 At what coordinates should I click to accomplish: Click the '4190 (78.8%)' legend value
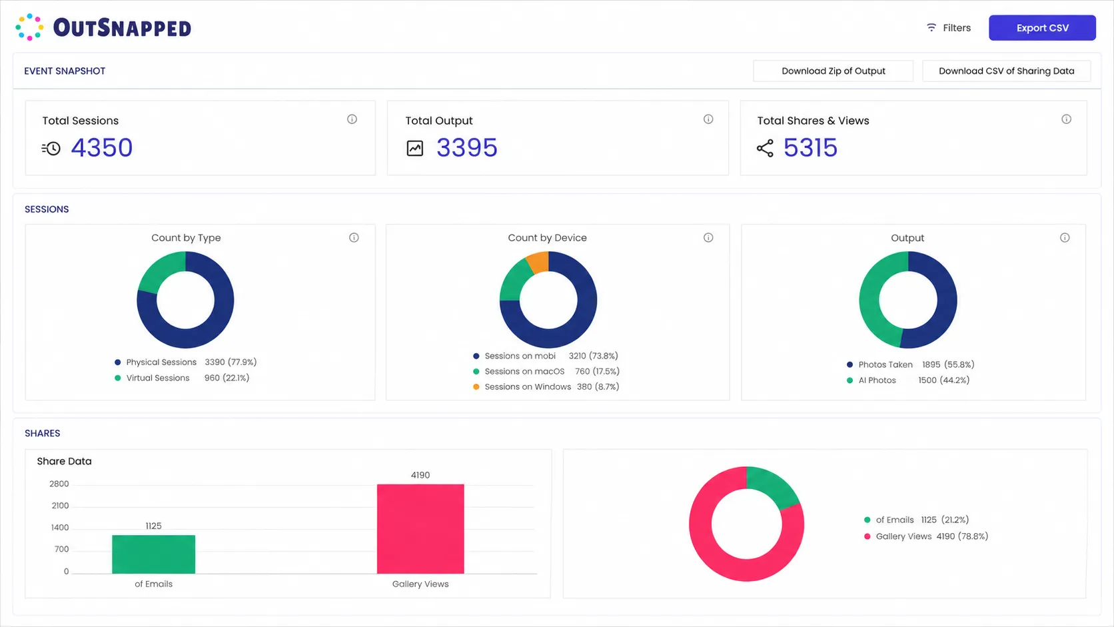962,536
